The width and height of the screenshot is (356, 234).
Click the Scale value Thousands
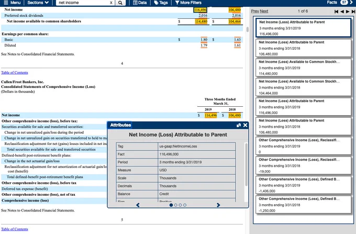coord(168,178)
